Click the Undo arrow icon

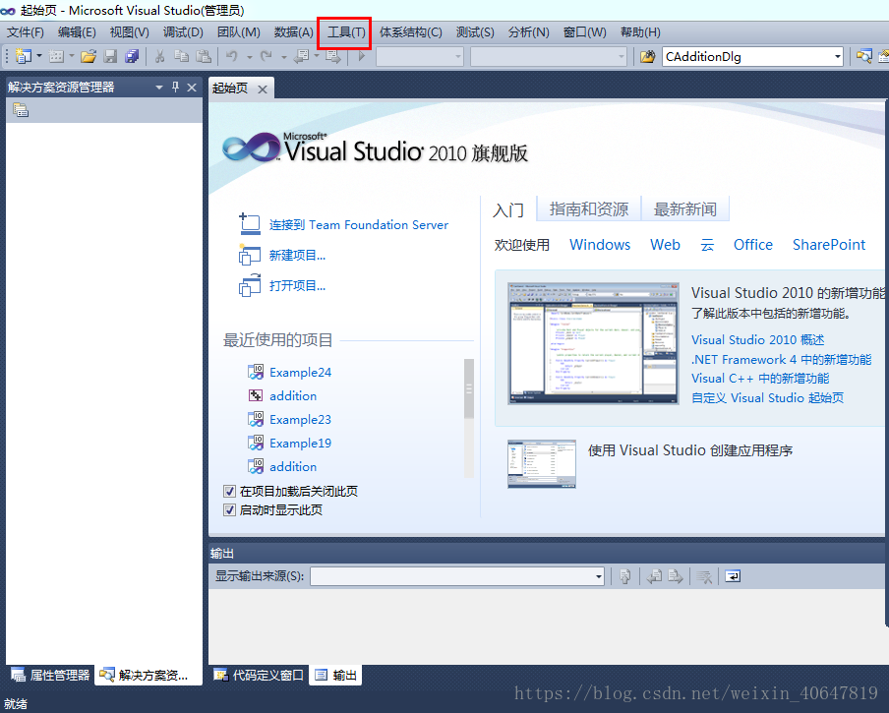coord(232,56)
